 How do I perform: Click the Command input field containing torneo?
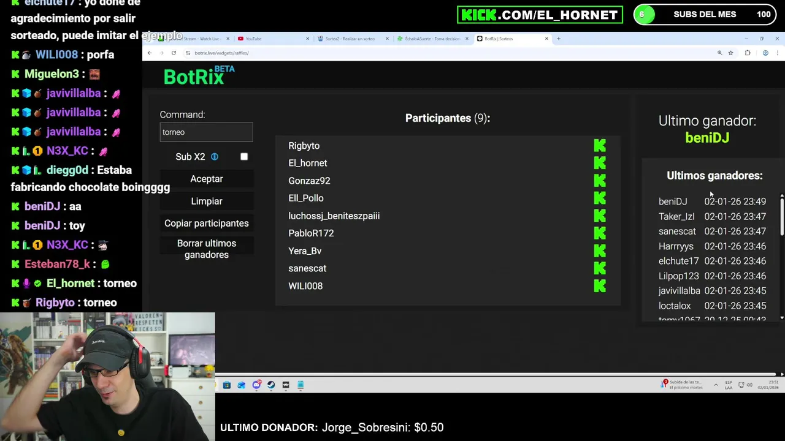(206, 132)
